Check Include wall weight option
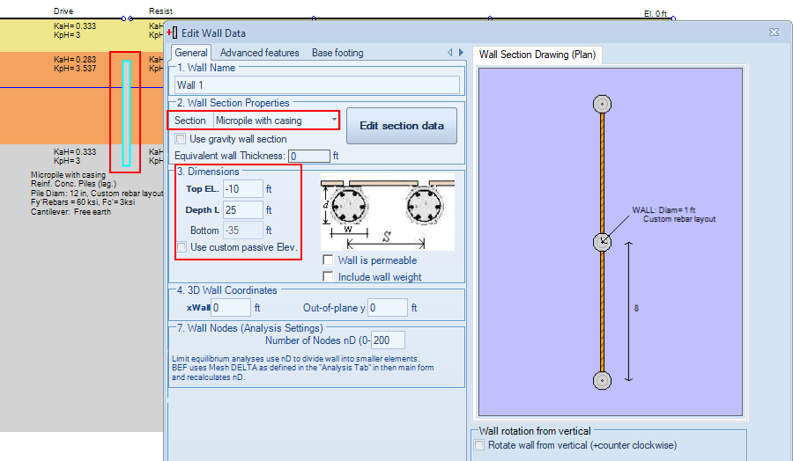The height and width of the screenshot is (461, 793). point(328,277)
